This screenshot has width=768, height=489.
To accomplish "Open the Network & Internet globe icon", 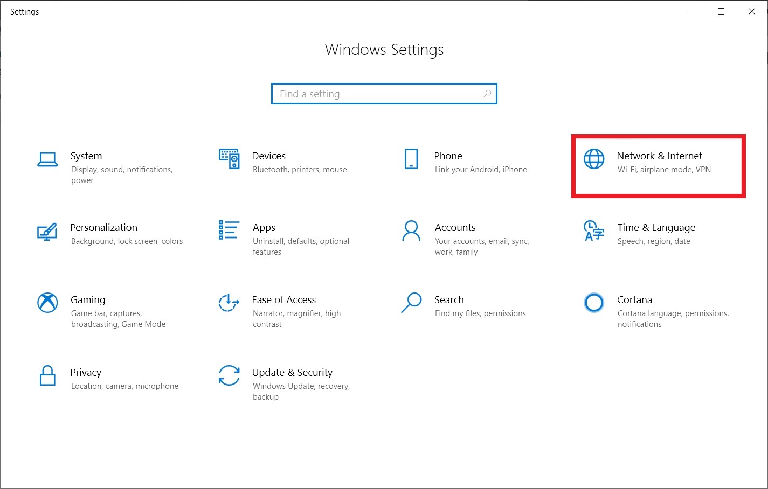I will [594, 159].
